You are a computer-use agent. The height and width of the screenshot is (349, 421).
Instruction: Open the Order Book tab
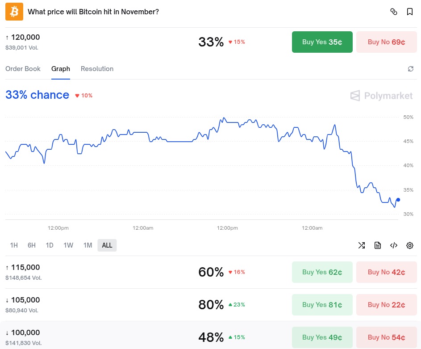pyautogui.click(x=23, y=69)
